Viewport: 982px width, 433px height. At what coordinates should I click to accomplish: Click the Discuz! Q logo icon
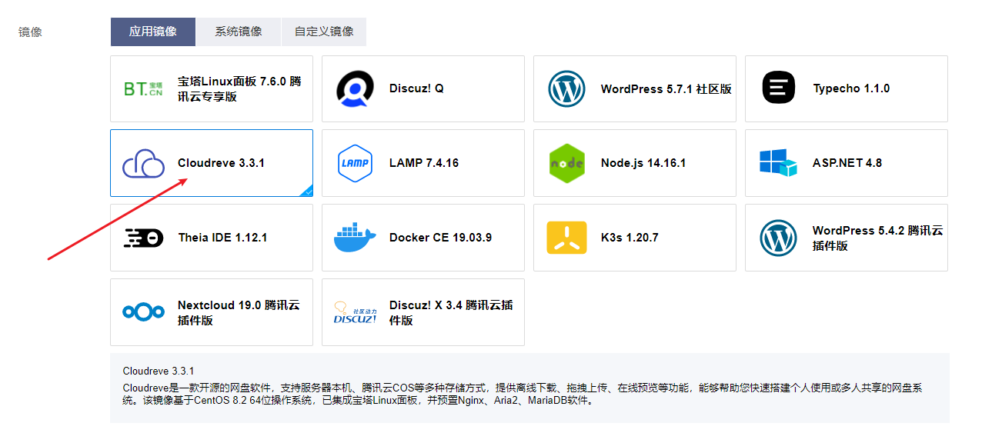tap(356, 88)
